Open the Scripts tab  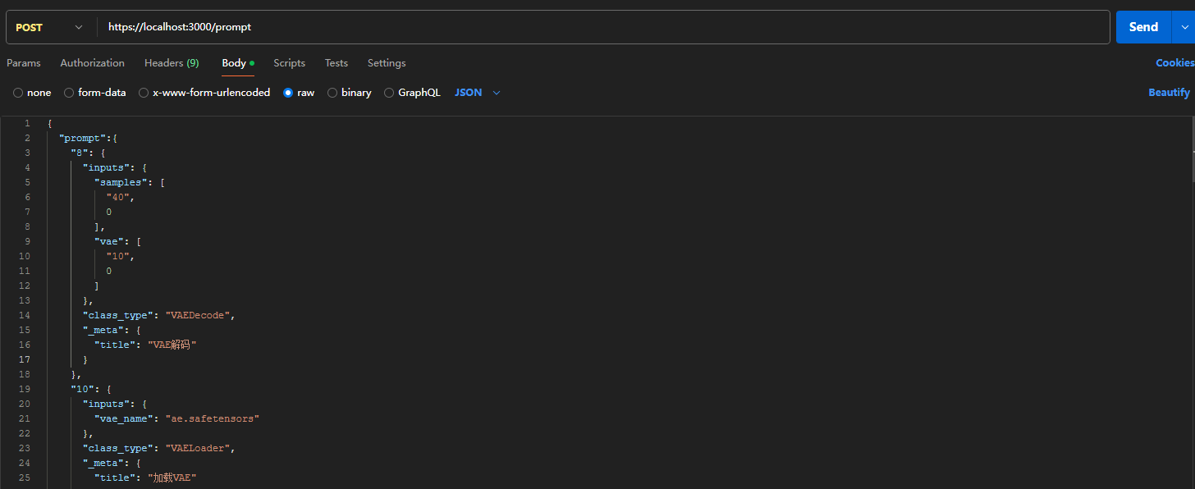coord(289,63)
